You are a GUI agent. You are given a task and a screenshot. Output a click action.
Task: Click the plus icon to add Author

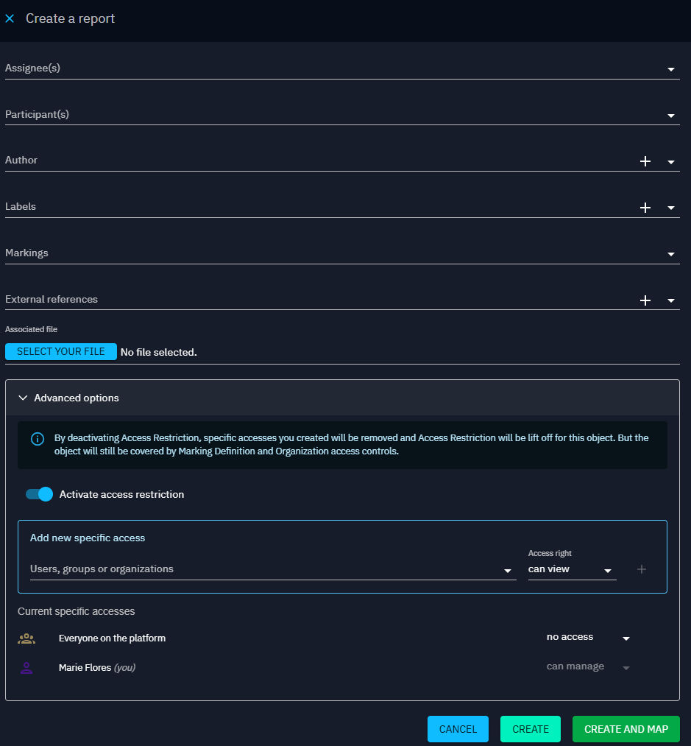645,161
